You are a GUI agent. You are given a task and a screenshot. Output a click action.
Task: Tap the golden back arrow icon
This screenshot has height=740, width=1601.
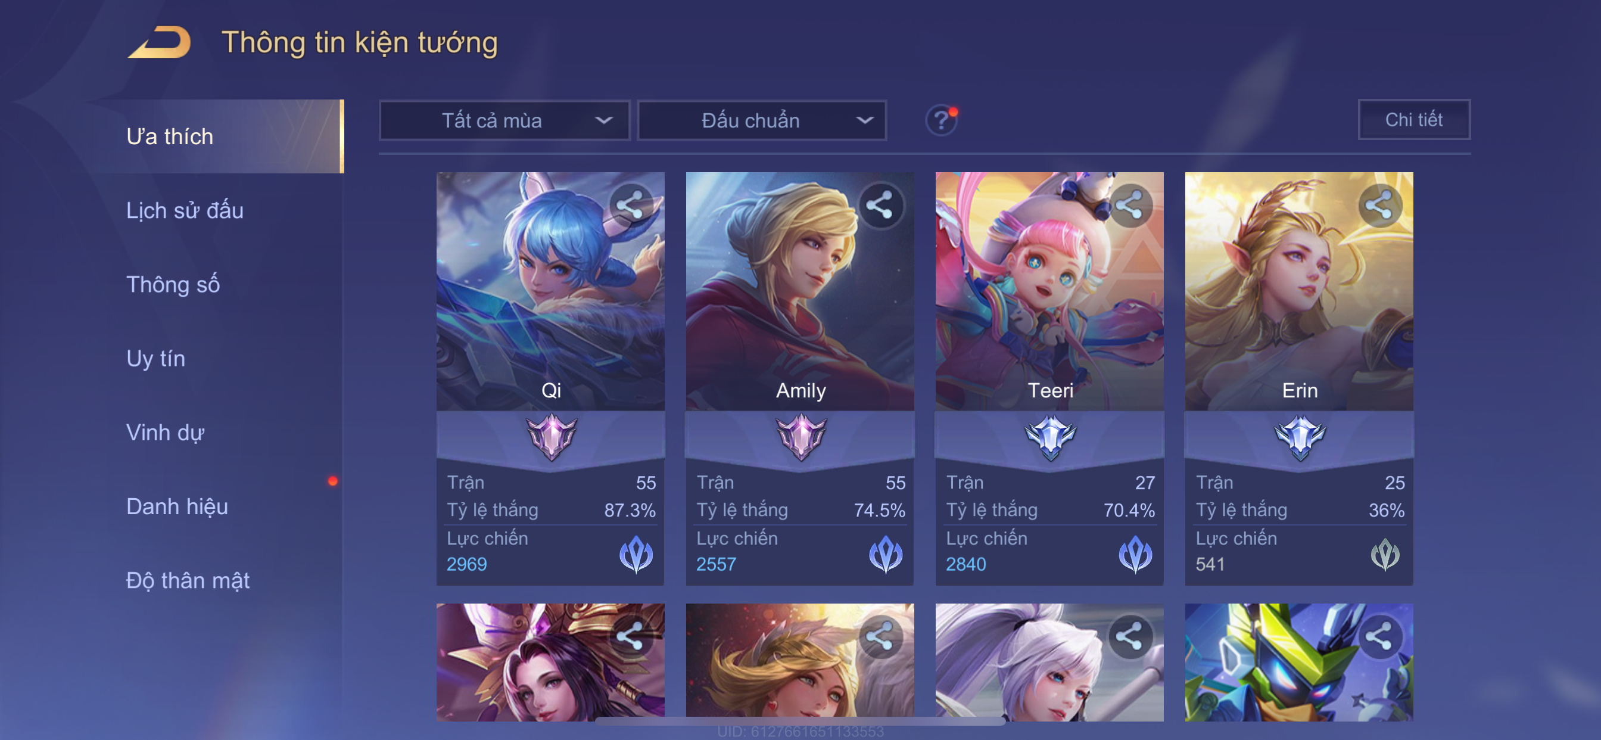point(160,42)
